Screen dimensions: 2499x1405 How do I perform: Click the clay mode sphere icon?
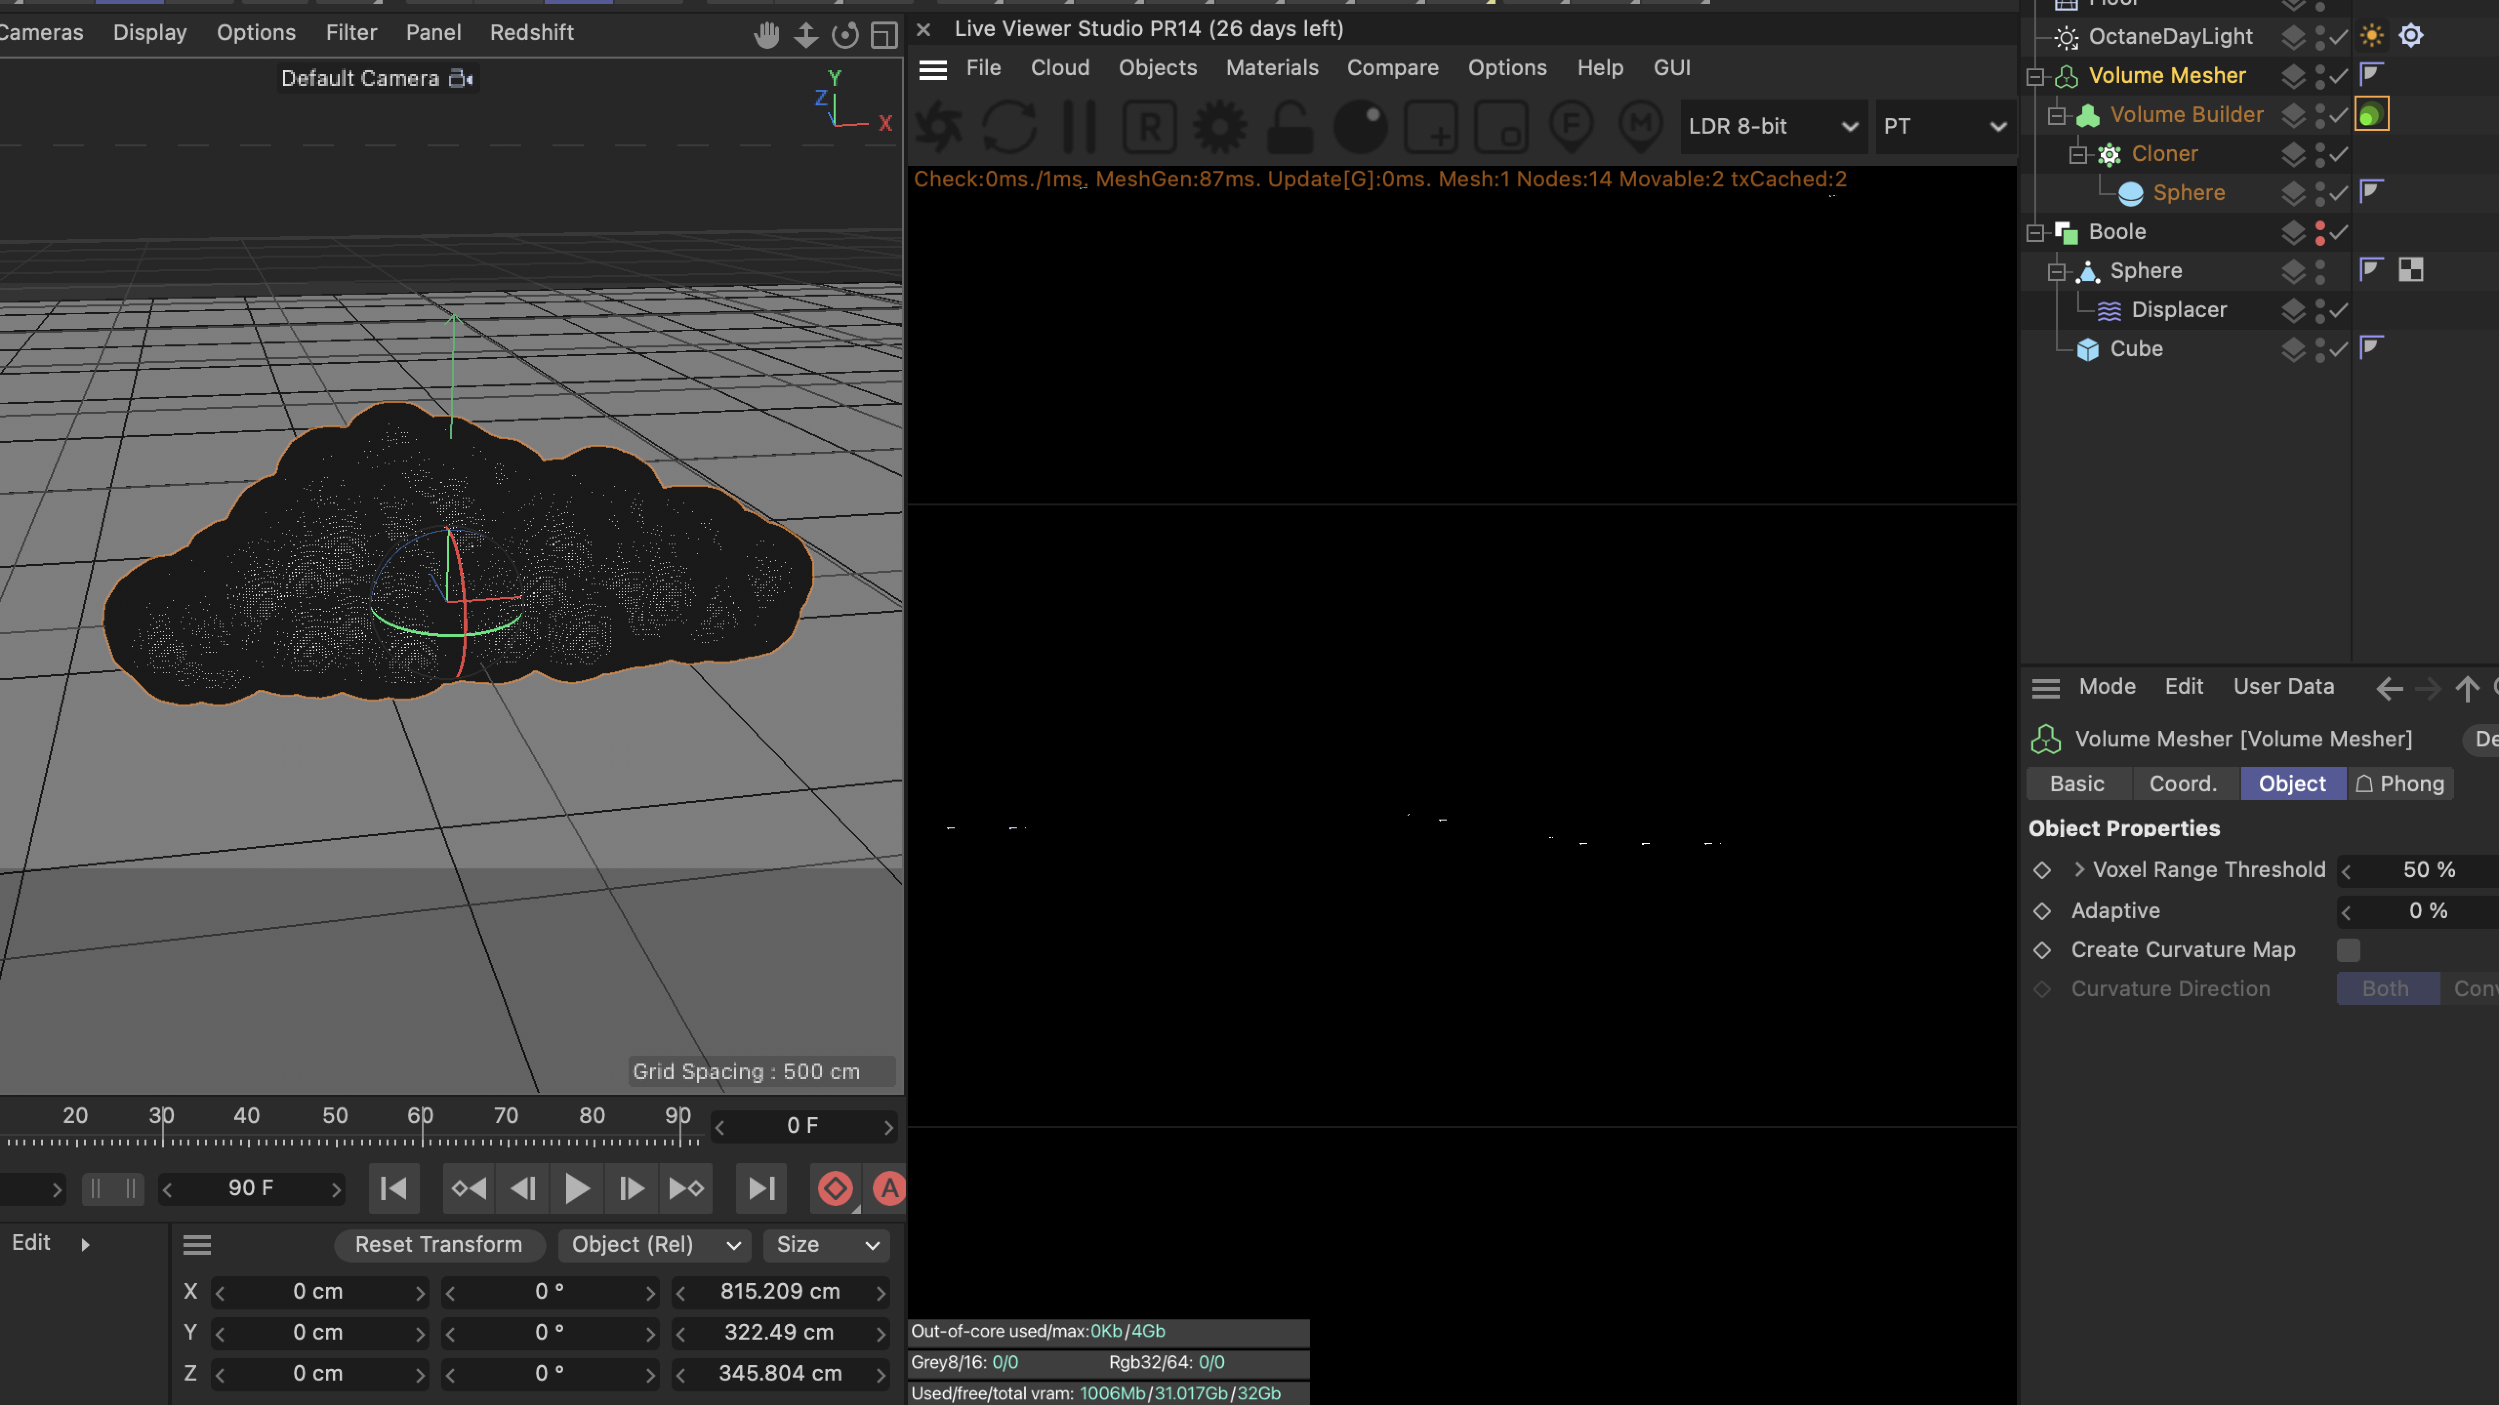tap(1360, 126)
